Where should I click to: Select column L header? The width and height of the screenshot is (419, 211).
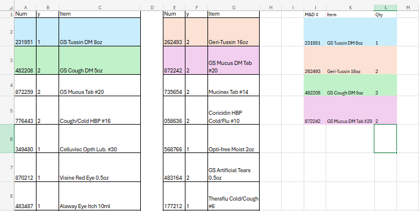point(385,8)
